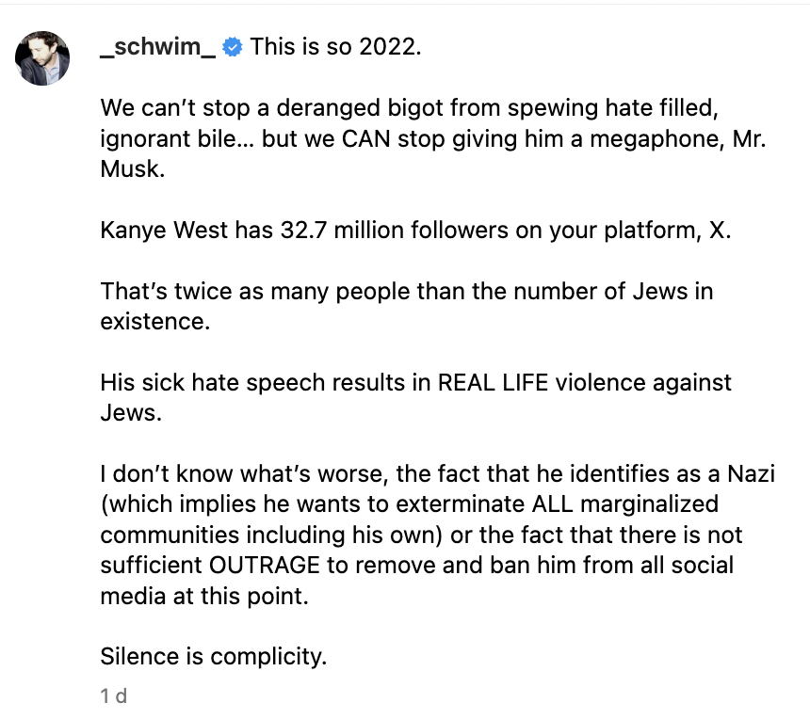Click the word "megaphone" in the comment
810x719 pixels.
pos(618,138)
